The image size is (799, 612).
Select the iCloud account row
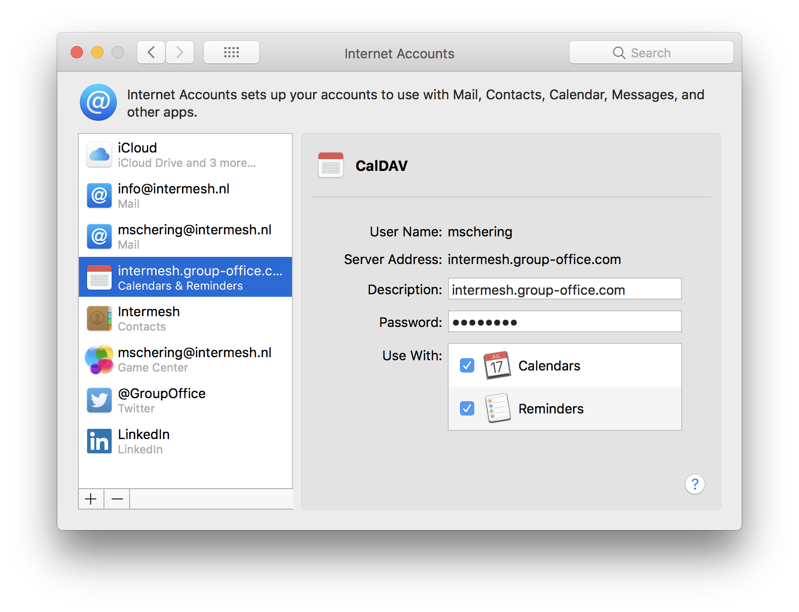[x=185, y=155]
